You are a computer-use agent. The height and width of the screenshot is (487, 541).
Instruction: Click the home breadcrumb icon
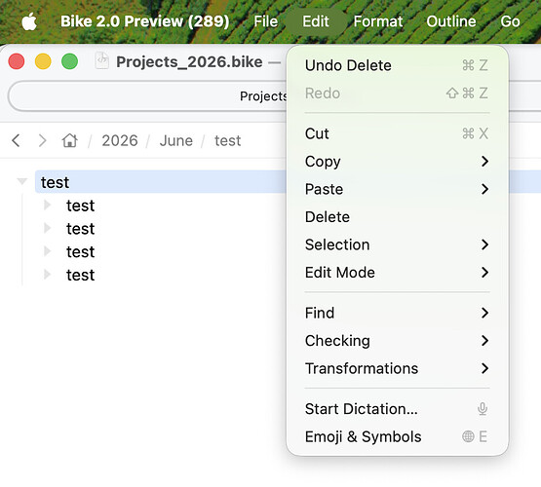click(x=69, y=140)
